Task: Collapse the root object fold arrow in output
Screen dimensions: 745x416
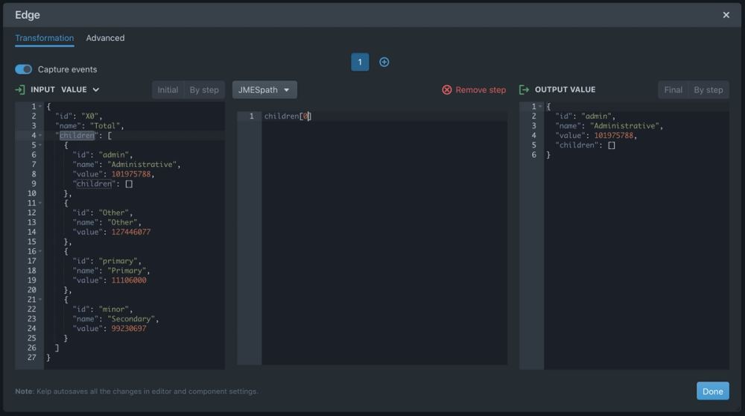Action: pos(540,107)
